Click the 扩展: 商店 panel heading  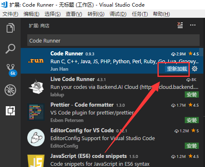click(39, 26)
